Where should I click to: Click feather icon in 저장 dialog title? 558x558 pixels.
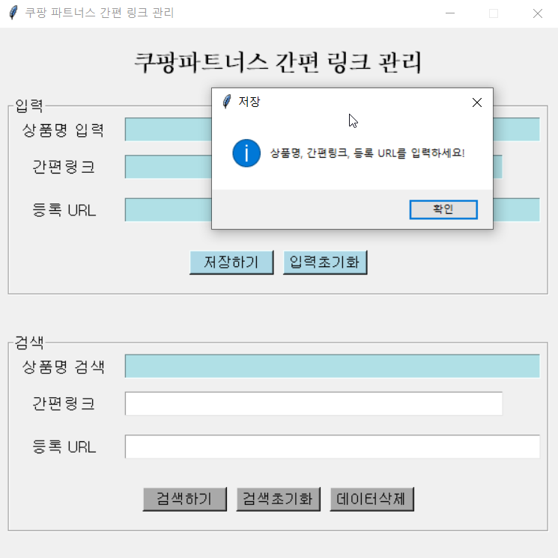(x=227, y=102)
